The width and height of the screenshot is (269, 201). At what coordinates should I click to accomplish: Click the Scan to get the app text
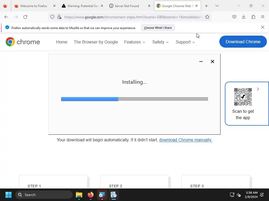pos(243,115)
